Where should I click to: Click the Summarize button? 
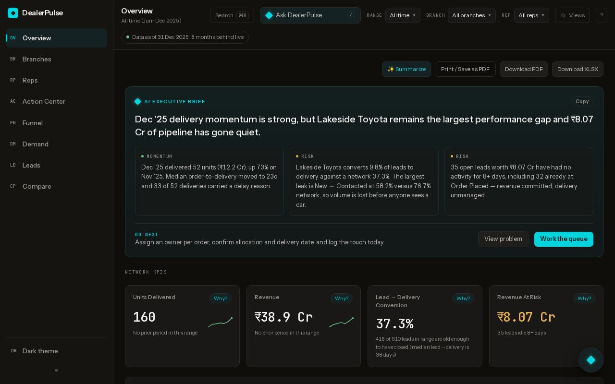[406, 69]
